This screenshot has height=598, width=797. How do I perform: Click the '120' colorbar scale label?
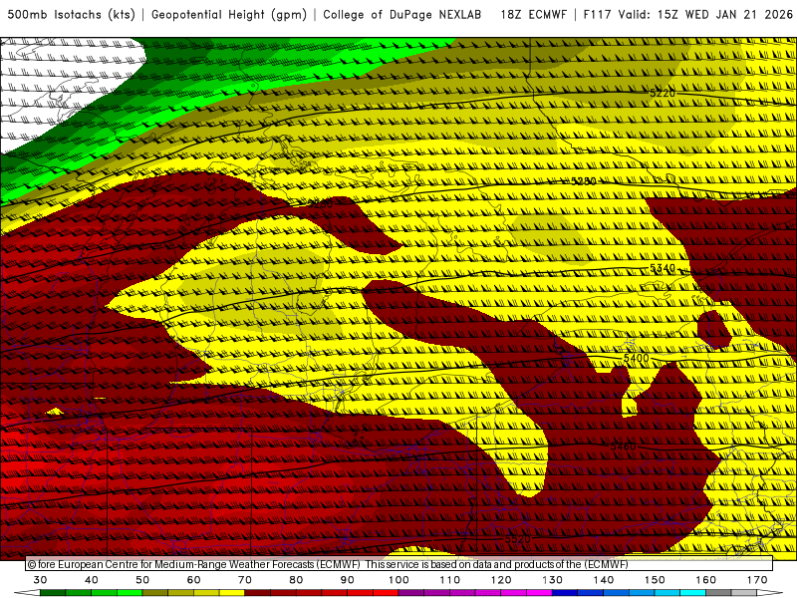click(501, 580)
